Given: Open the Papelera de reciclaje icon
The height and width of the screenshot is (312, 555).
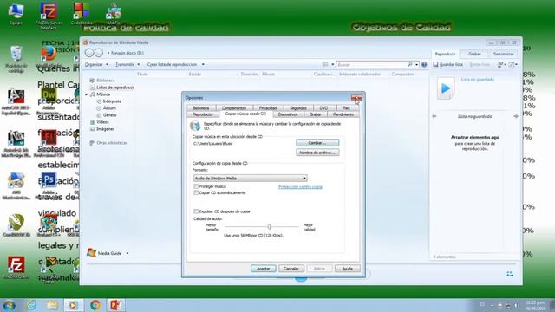Looking at the screenshot, I should tap(16, 59).
